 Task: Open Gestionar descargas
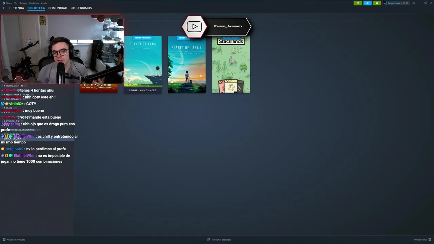pos(221,240)
